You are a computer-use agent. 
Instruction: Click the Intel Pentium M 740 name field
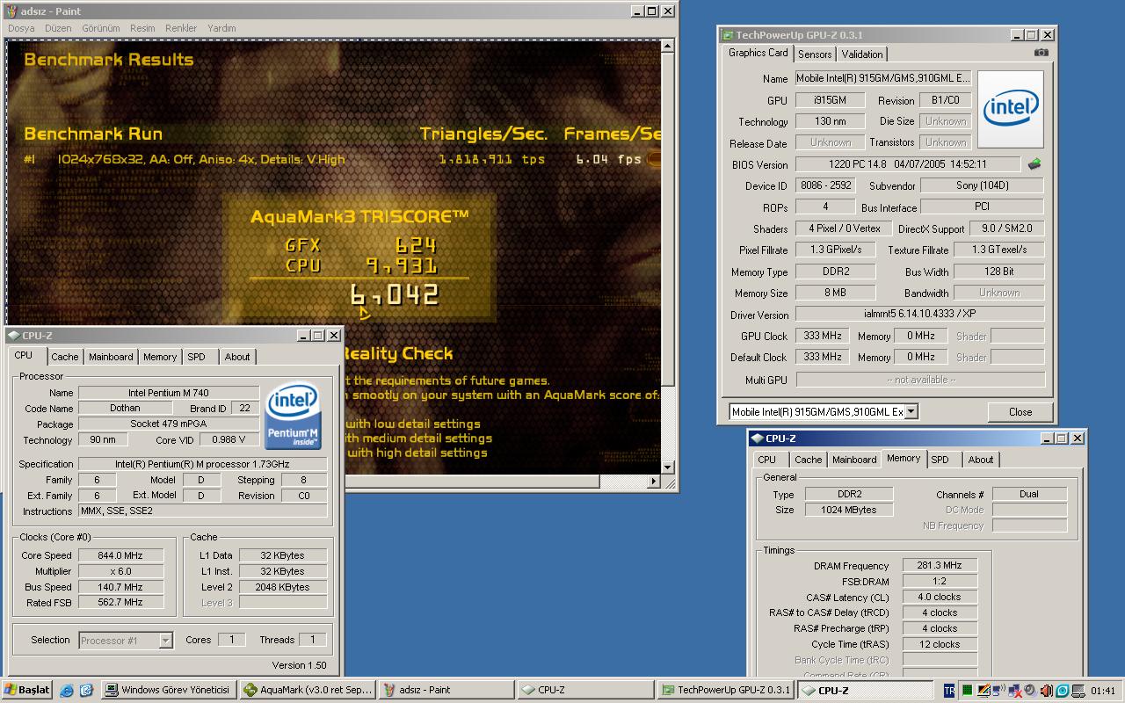169,393
